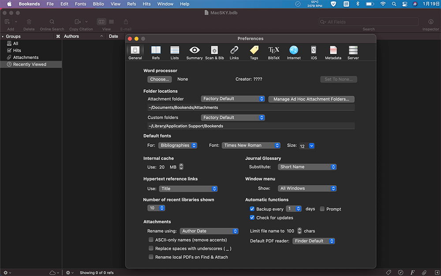
Task: Click the tag icon in bottom bar
Action: pos(389,272)
